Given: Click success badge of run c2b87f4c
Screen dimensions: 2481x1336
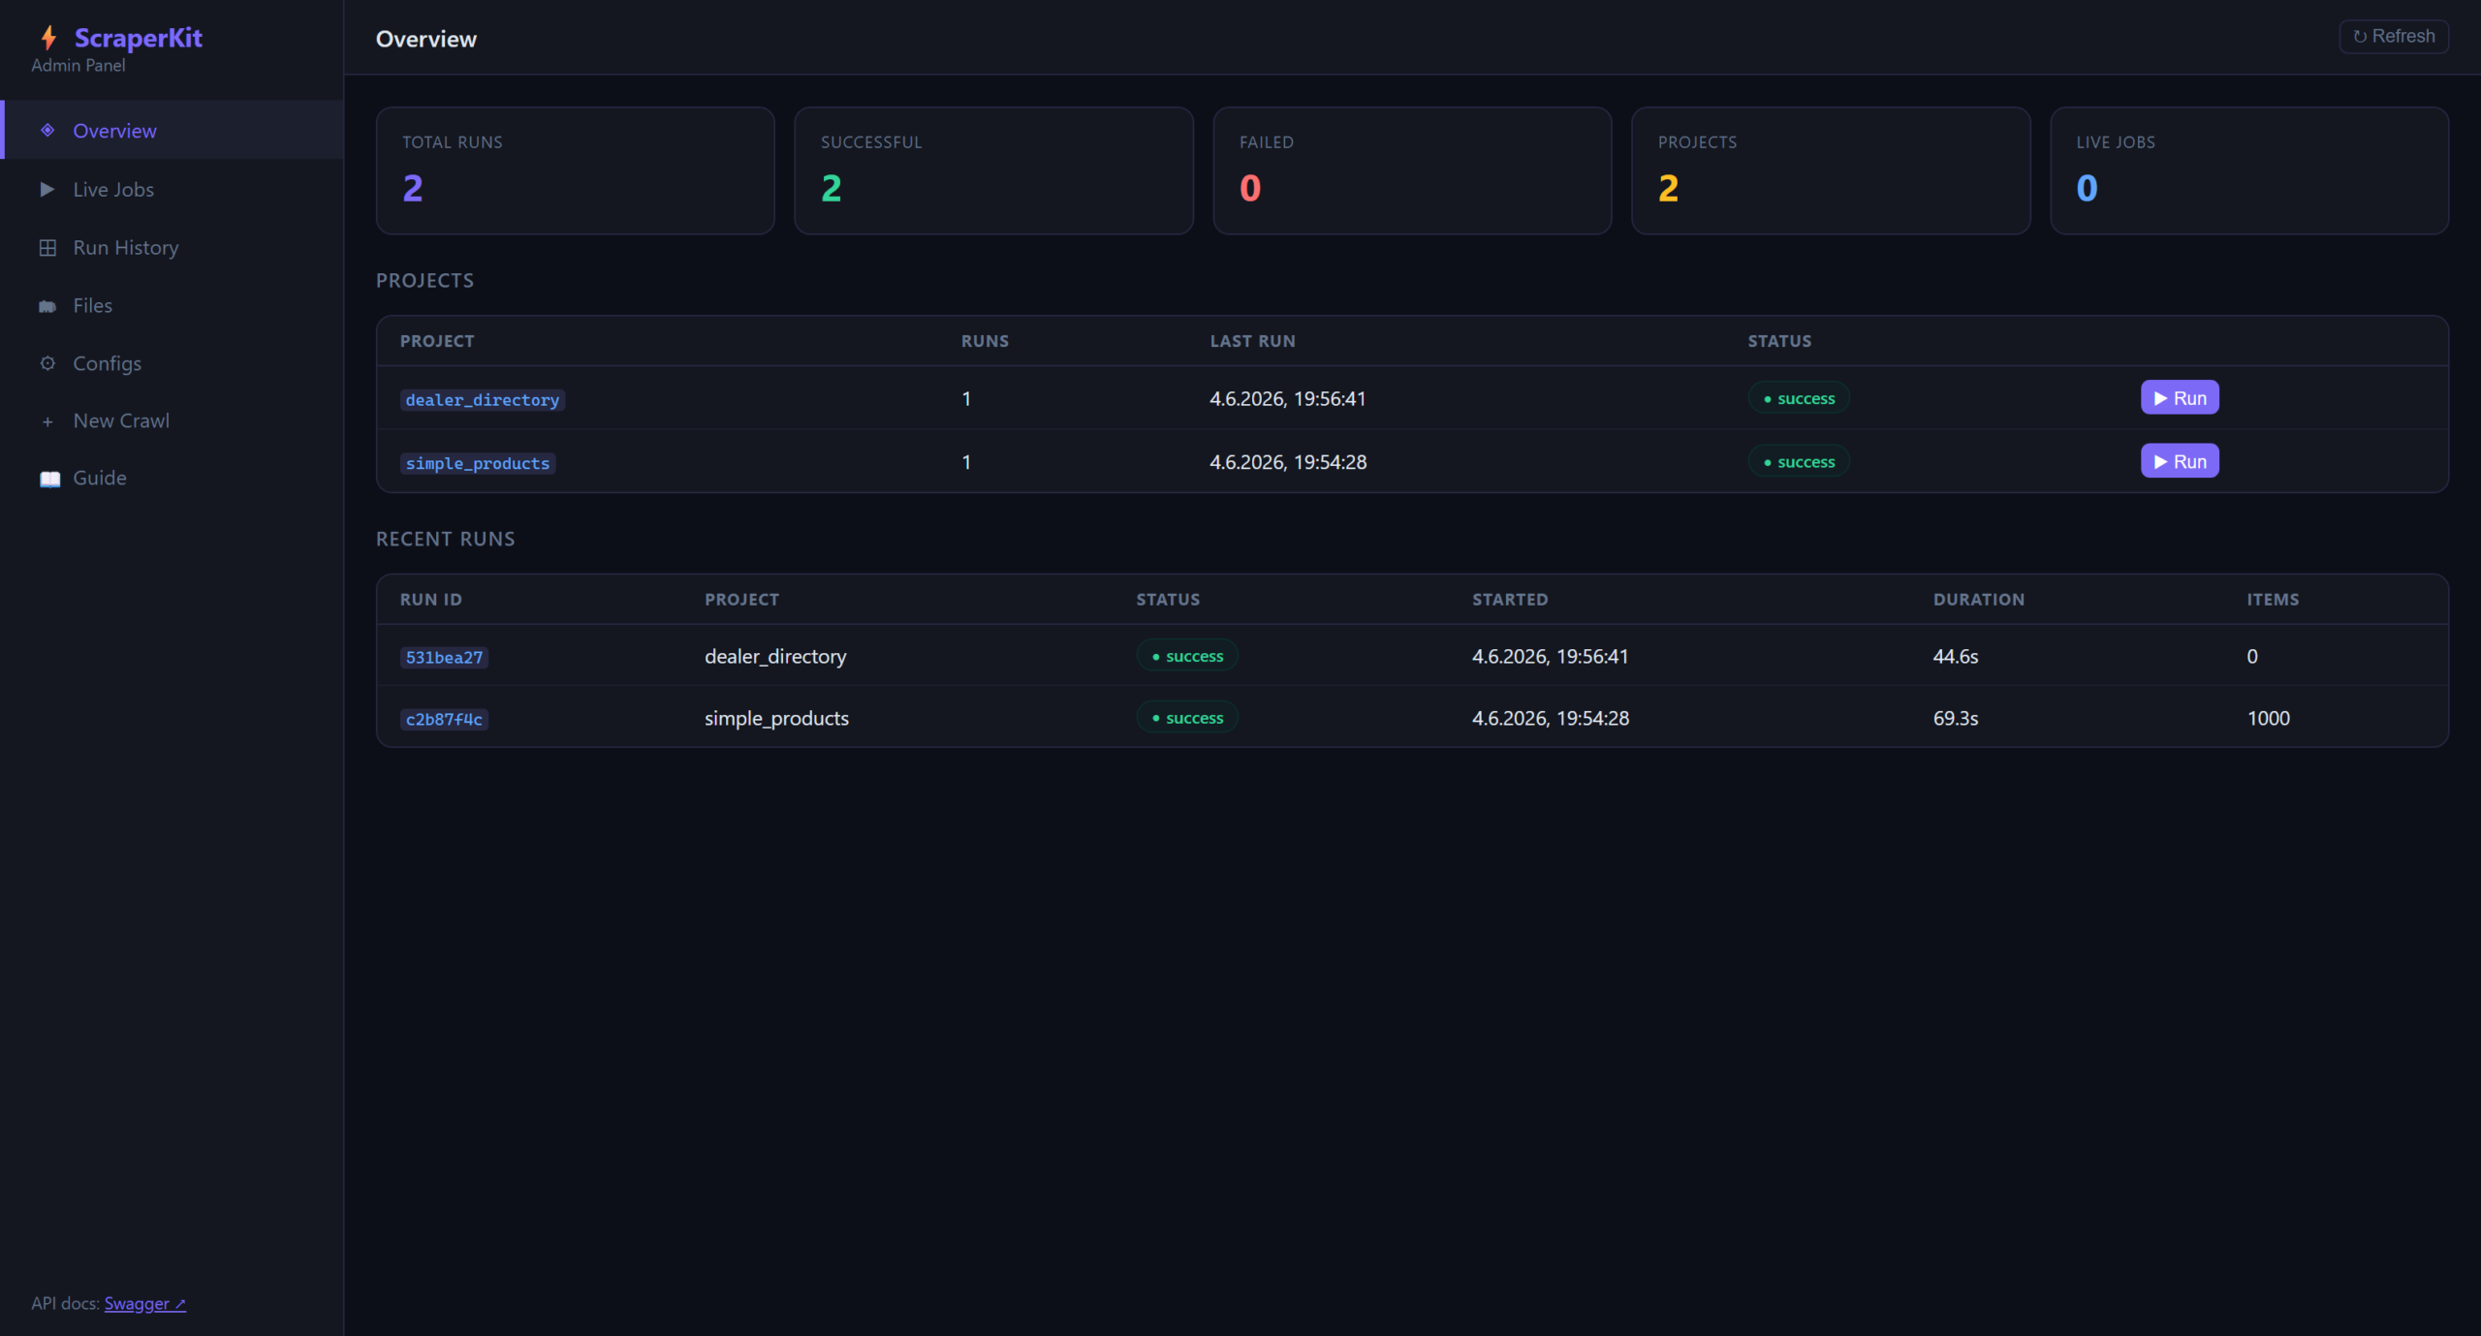Looking at the screenshot, I should [x=1187, y=718].
